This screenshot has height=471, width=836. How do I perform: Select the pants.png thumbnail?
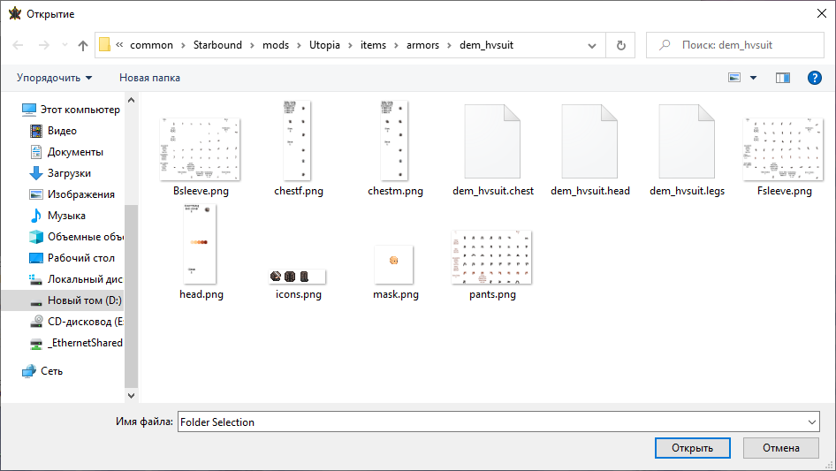click(491, 258)
